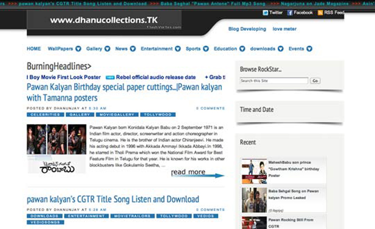Image resolution: width=375 pixels, height=229 pixels.
Task: Open MaheshBabu son birthday Poster thumbnail
Action: [x=254, y=172]
